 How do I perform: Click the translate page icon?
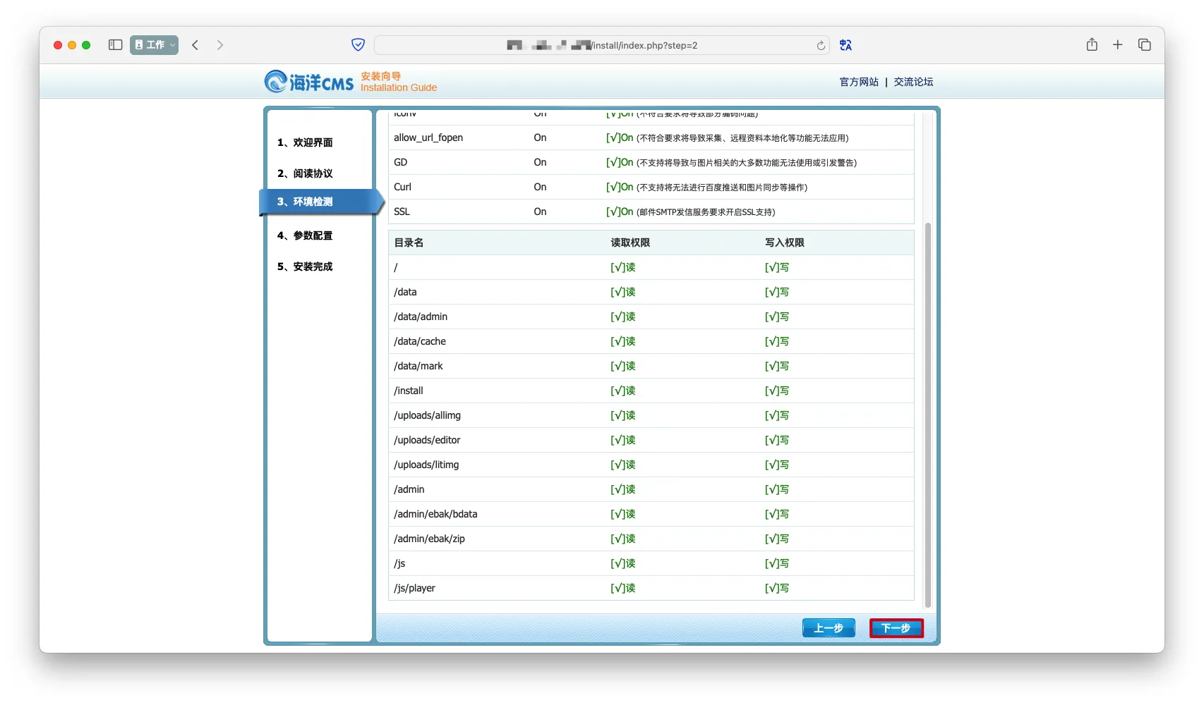[845, 45]
